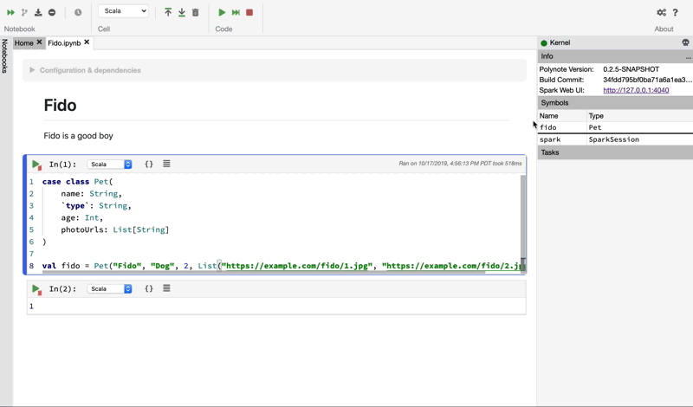The width and height of the screenshot is (693, 407).
Task: Select the spark symbol row
Action: tap(615, 139)
